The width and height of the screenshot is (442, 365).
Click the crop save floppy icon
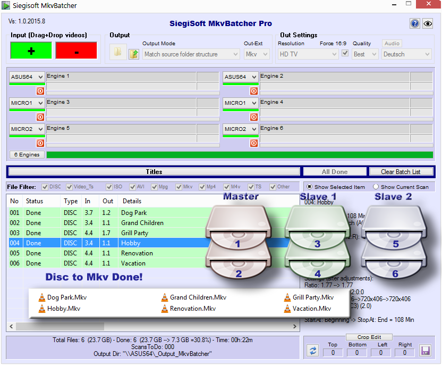[425, 351]
